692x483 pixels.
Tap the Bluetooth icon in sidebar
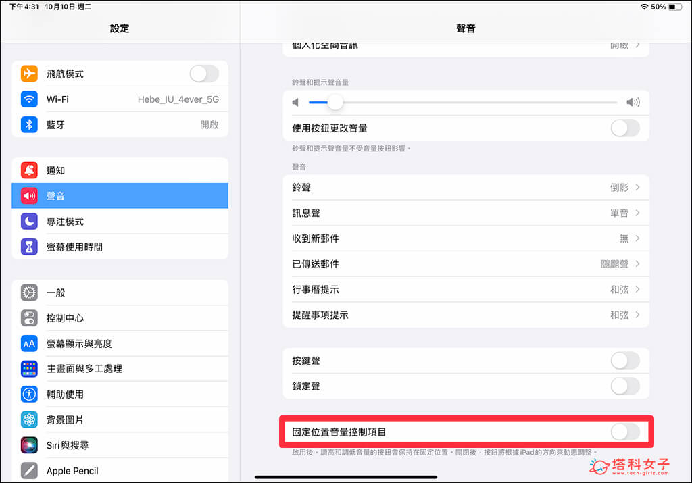click(29, 125)
